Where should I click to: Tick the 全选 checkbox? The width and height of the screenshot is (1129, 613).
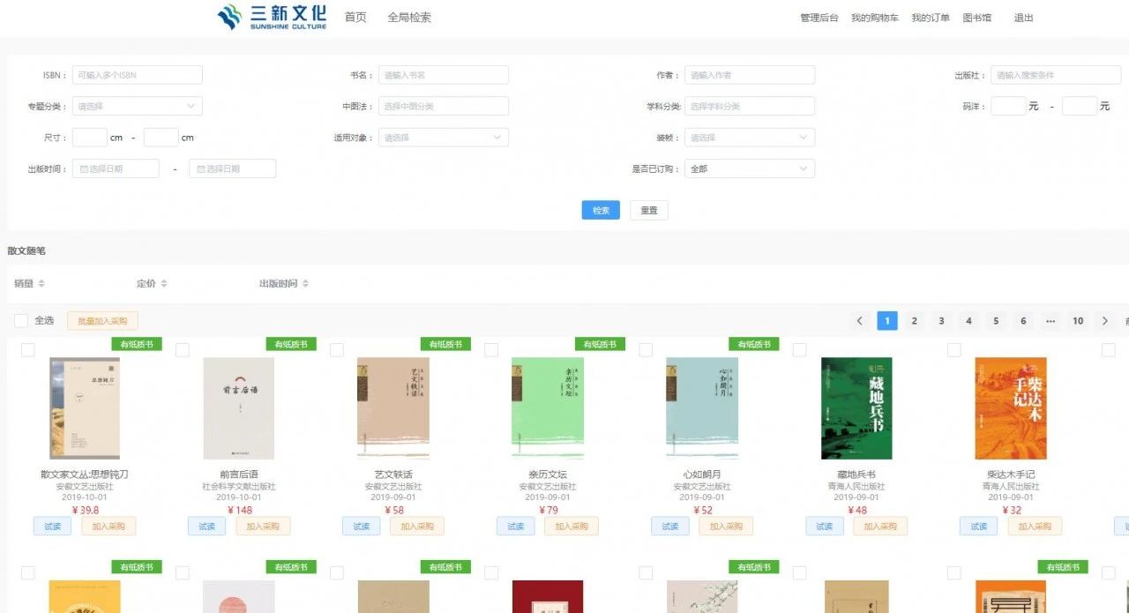tap(21, 321)
